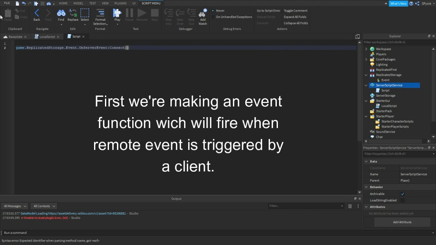Enable the LoadStringEnabled checkbox
Image resolution: width=436 pixels, height=245 pixels.
(x=403, y=200)
